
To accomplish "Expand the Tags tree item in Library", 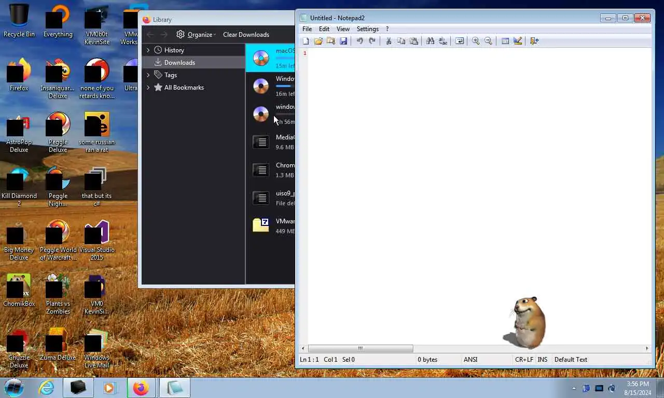I will pos(148,75).
